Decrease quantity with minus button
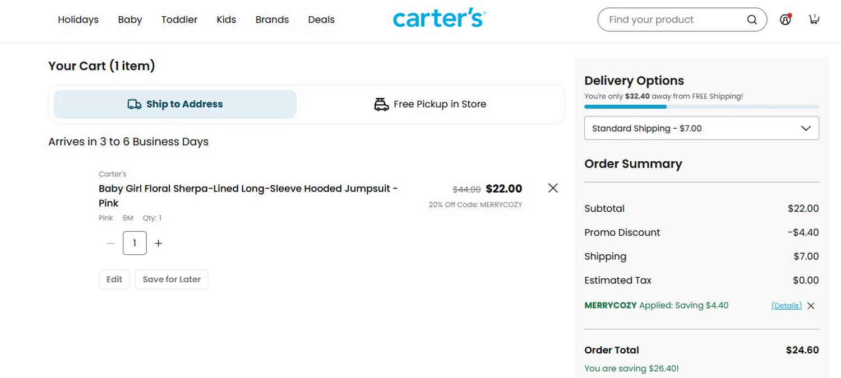The image size is (841, 378). (x=110, y=243)
